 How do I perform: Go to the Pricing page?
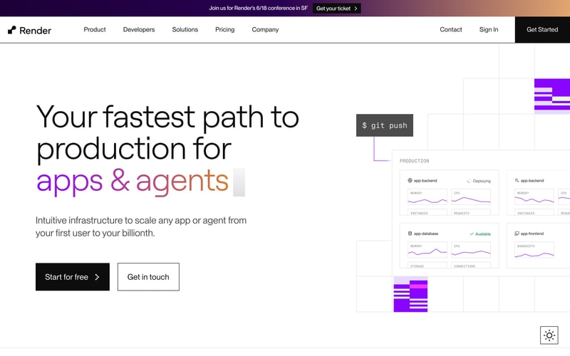224,29
